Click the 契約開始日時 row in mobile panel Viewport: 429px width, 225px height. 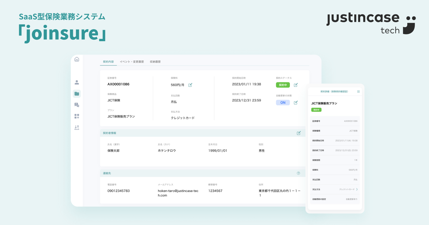click(x=335, y=141)
